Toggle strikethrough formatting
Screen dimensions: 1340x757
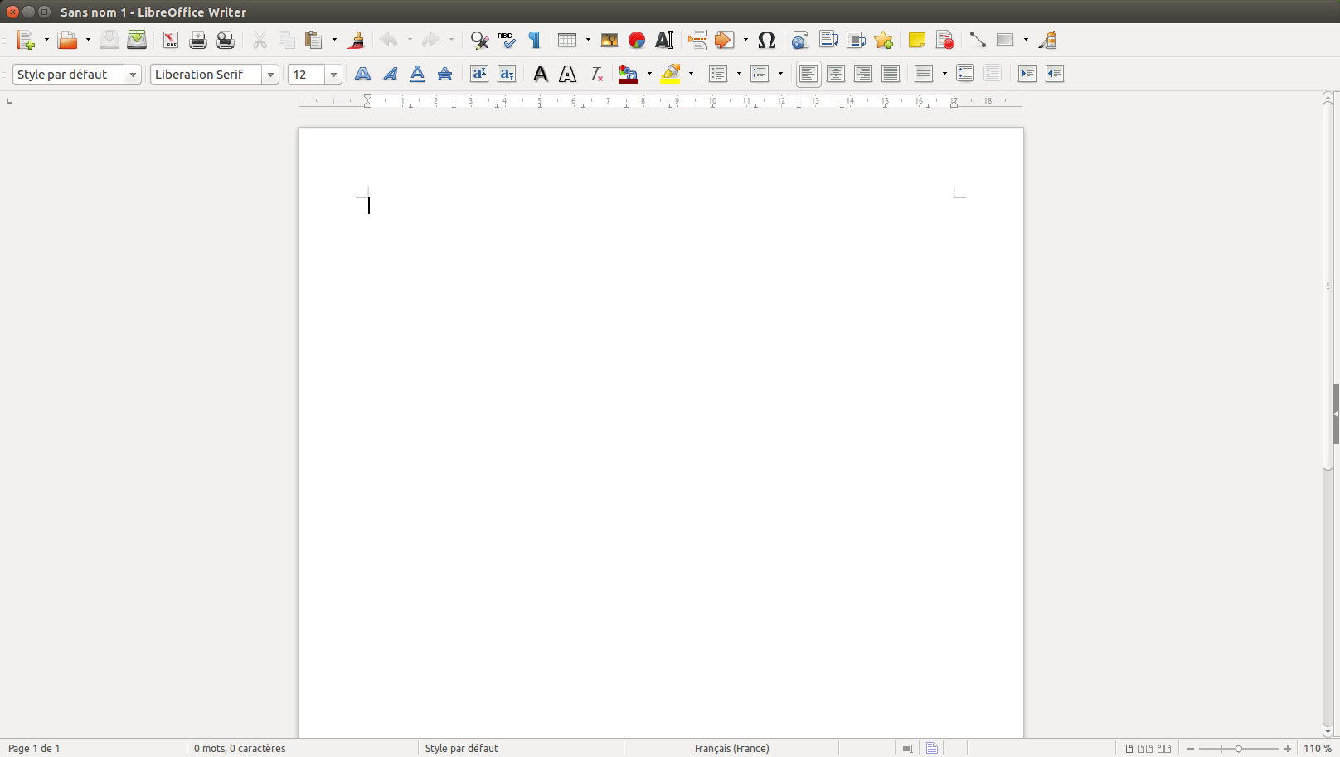tap(444, 74)
